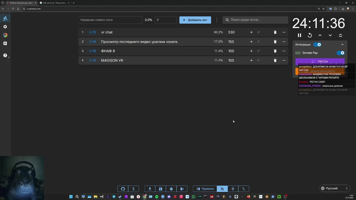Open a new browser tab
356x200 pixels.
point(74,3)
